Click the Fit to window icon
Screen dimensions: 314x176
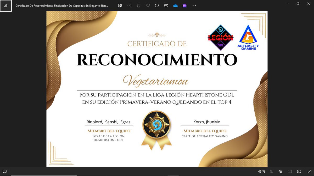[290, 171]
